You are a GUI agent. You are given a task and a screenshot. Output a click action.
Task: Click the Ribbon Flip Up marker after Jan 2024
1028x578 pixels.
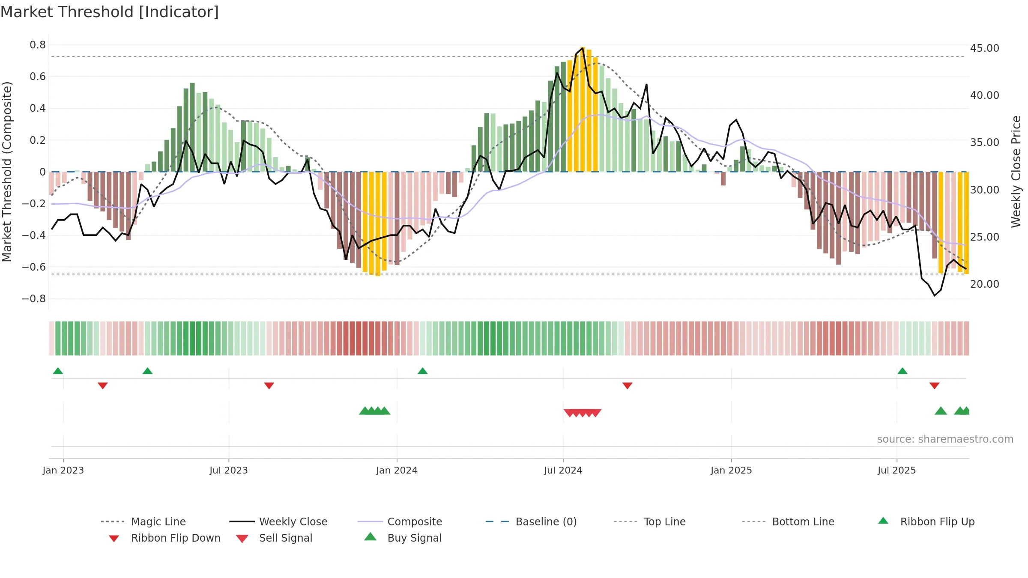point(422,371)
